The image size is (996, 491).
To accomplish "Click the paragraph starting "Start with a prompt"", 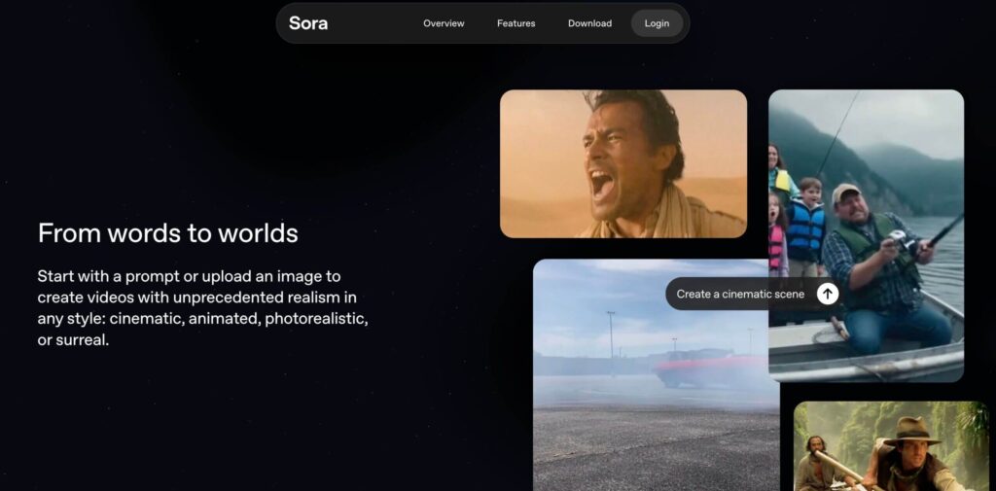I will (202, 308).
